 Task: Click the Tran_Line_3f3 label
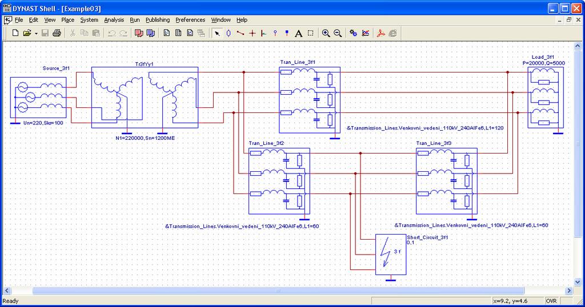(x=434, y=143)
